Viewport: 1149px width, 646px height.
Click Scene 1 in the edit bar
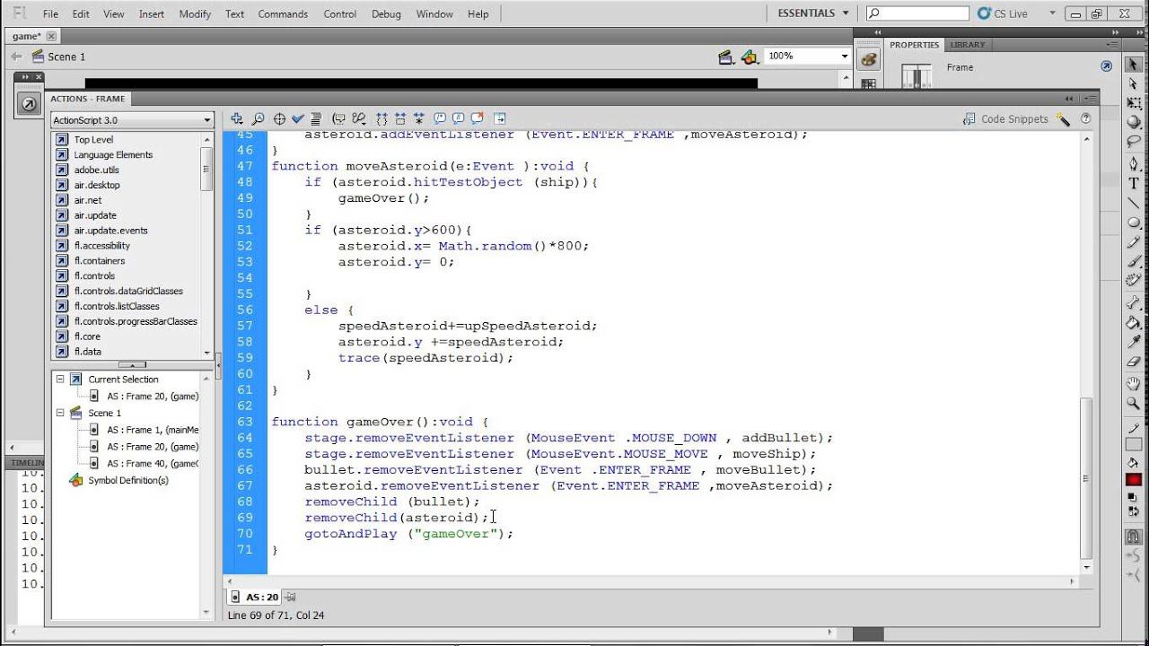click(x=58, y=57)
